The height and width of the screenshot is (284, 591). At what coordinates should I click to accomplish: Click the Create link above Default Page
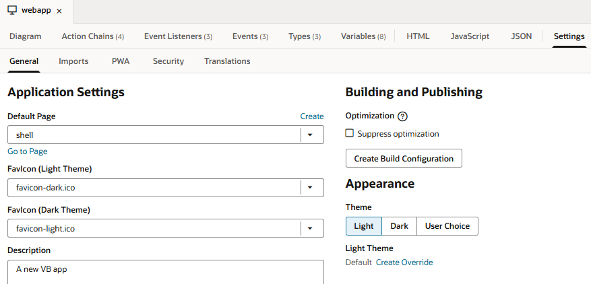[311, 116]
